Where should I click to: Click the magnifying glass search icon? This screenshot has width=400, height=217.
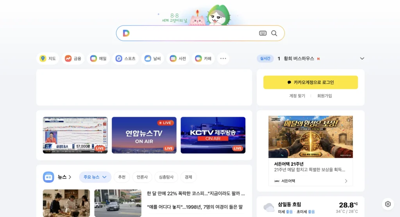(274, 33)
